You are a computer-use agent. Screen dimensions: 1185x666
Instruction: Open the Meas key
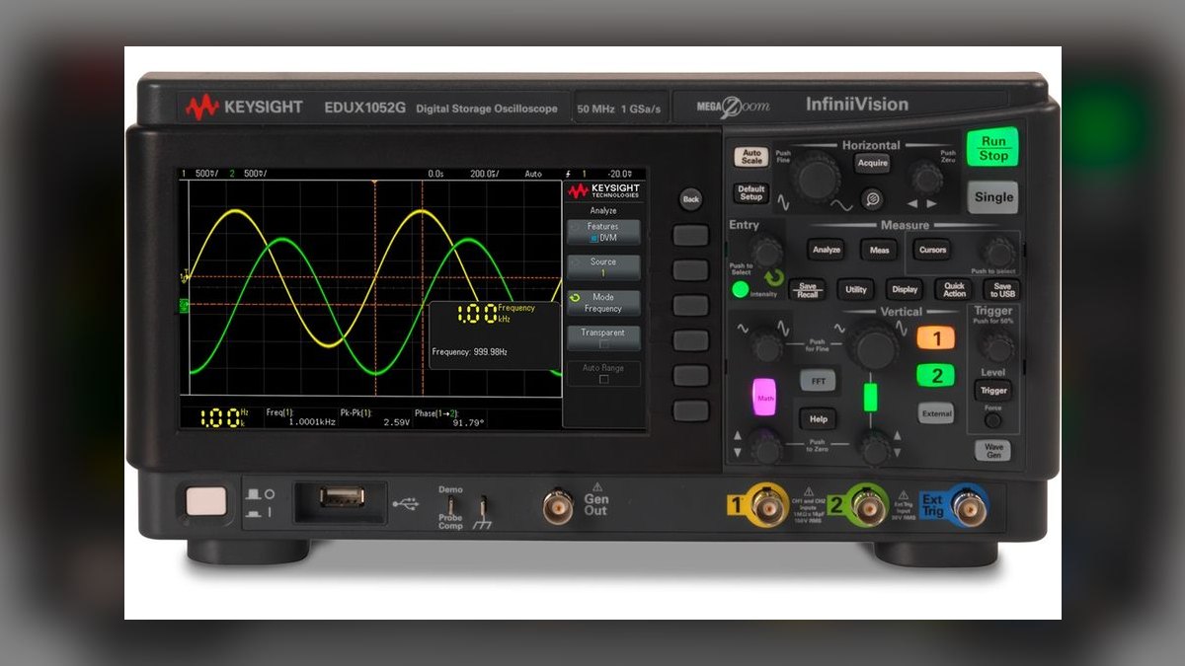point(879,250)
